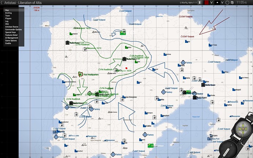The image size is (253, 158).
Task: Click the Antistasi - Liberation of Altis title
Action: [23, 3]
